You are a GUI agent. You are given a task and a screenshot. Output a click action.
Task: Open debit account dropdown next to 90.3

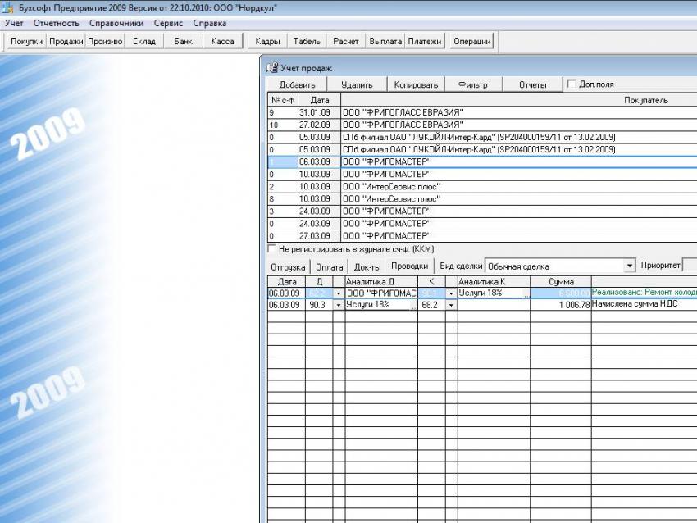[x=339, y=305]
